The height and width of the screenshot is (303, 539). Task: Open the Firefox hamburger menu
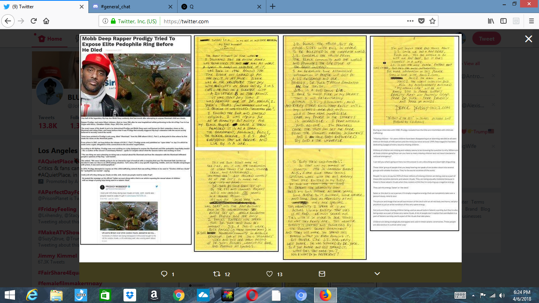point(530,21)
